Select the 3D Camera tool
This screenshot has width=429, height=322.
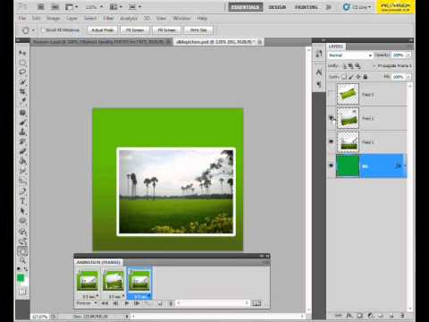click(x=22, y=241)
